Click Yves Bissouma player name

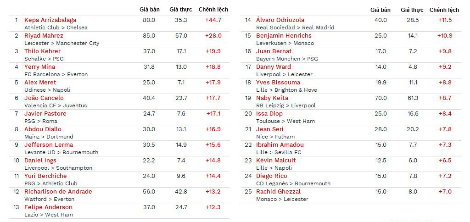[x=278, y=83]
